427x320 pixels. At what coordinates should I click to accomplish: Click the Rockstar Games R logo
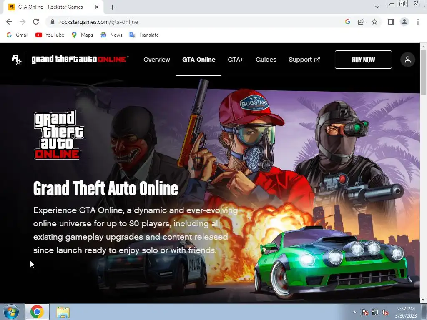pyautogui.click(x=16, y=59)
